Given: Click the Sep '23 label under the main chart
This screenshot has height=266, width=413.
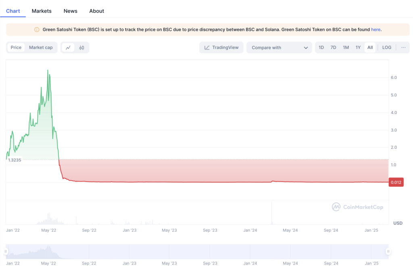Looking at the screenshot, I should pos(210,230).
